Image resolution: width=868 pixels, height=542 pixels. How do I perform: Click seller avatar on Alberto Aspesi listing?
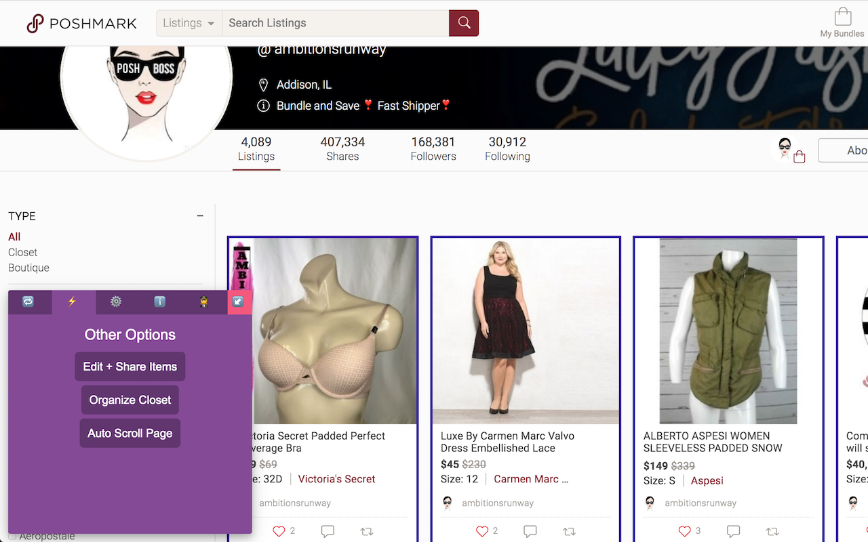click(x=650, y=503)
